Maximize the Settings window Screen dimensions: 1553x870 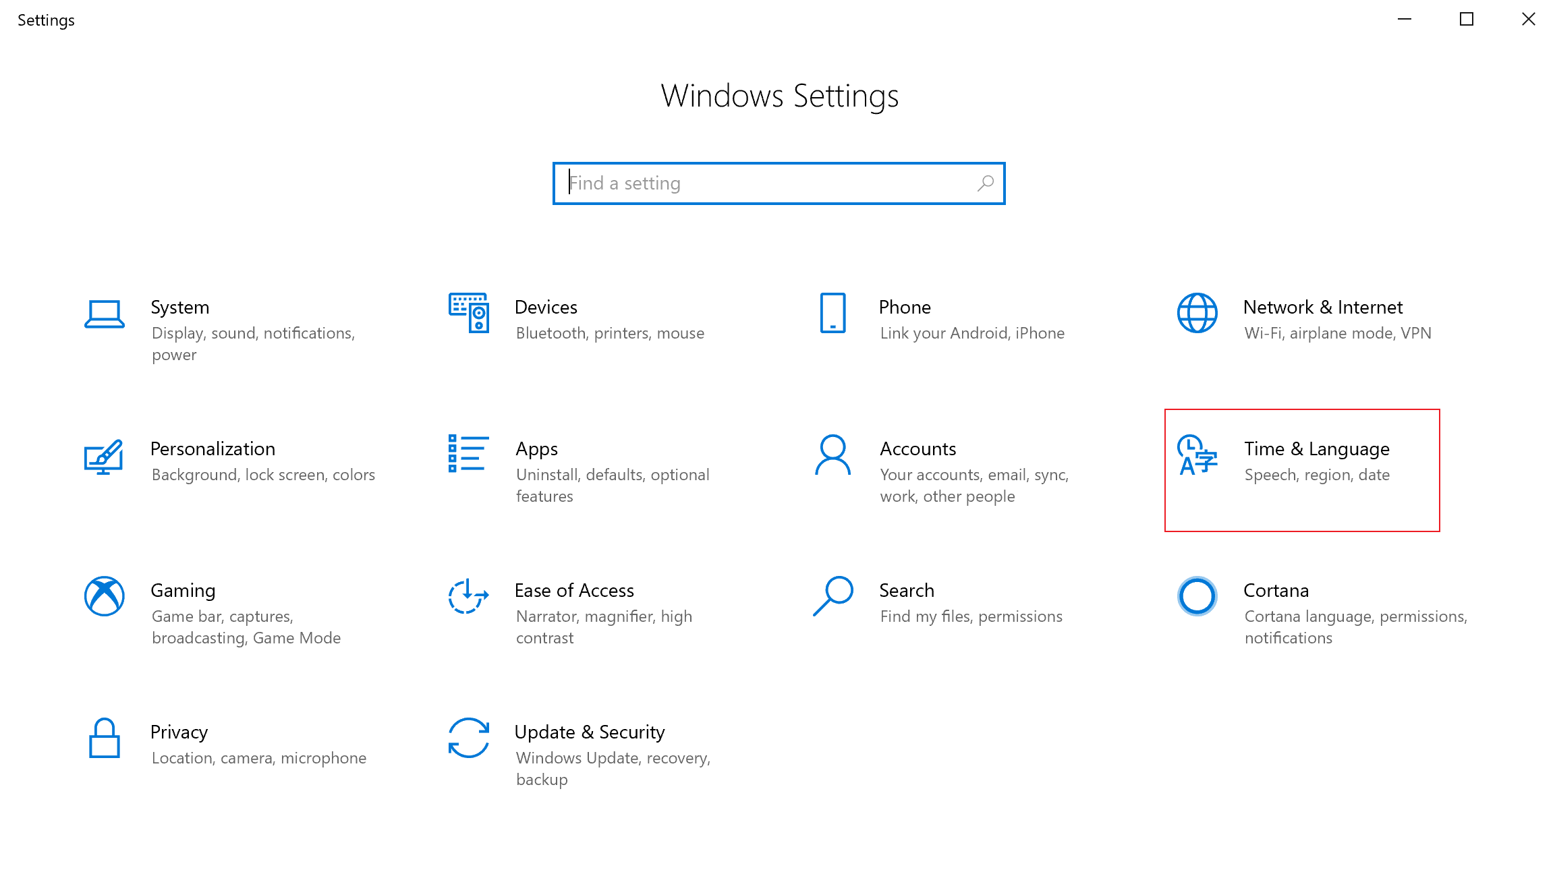pos(1466,20)
